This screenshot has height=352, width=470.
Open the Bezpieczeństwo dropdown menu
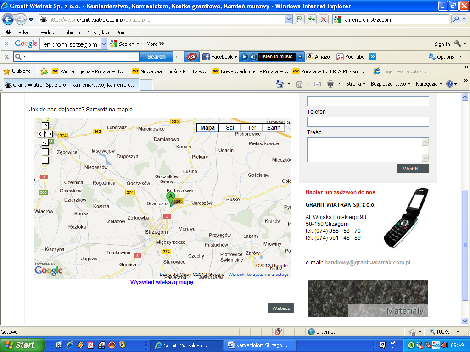point(391,84)
